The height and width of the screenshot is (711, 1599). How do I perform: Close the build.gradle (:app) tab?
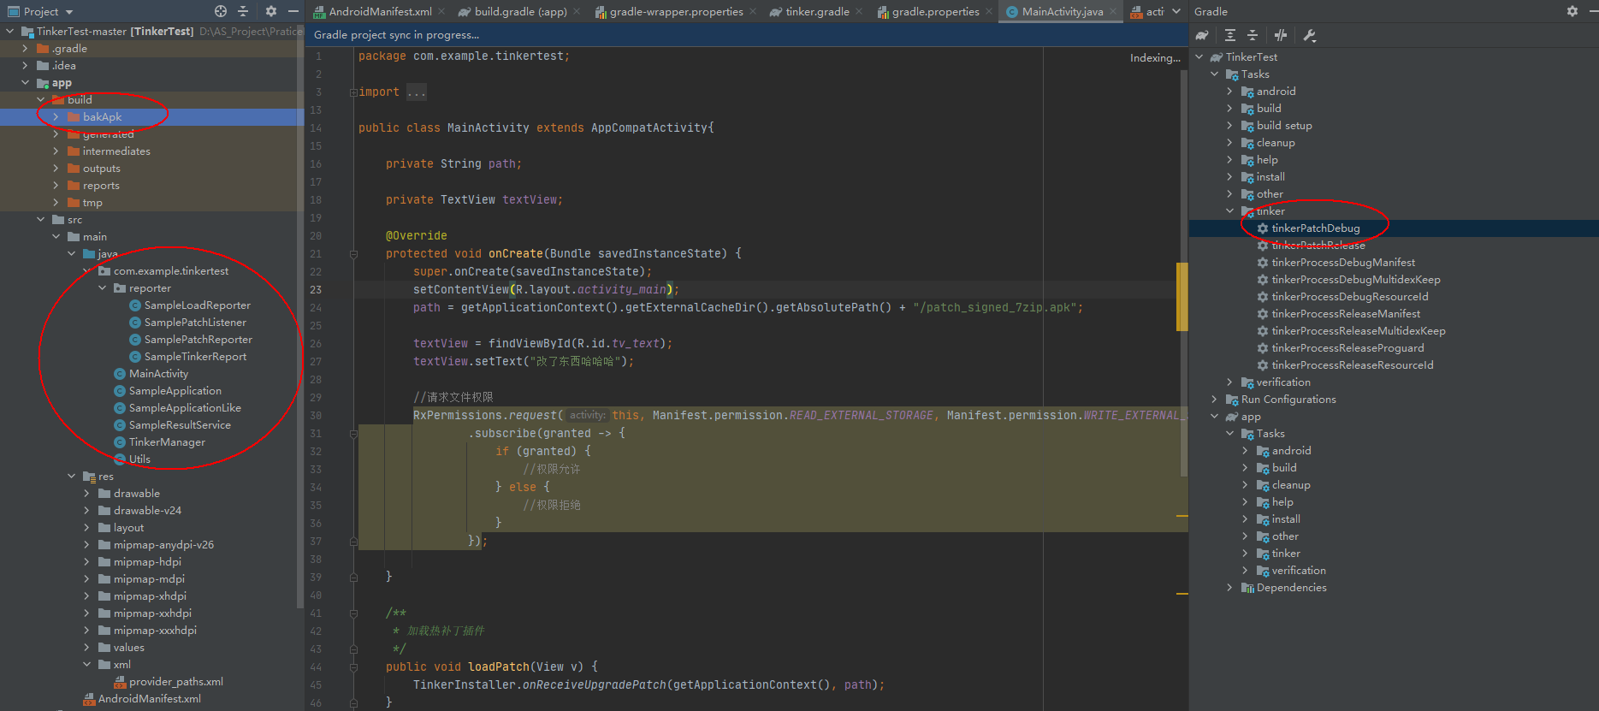[x=577, y=11]
